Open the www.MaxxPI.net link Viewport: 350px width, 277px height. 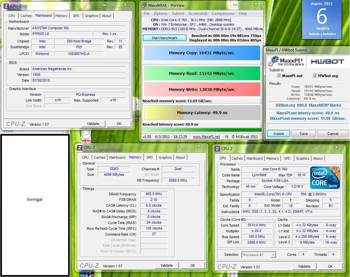point(206,137)
